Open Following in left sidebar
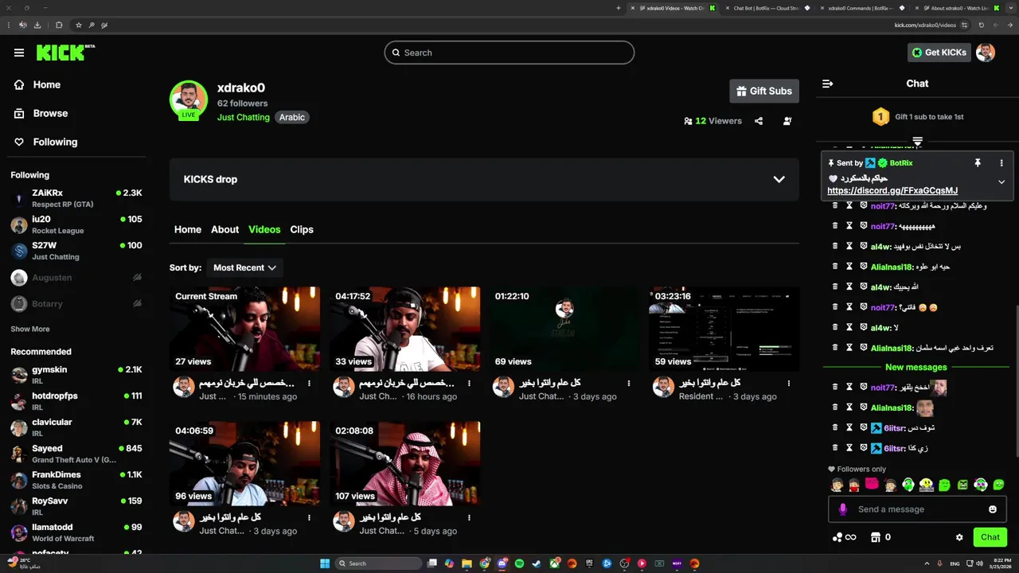Image resolution: width=1019 pixels, height=573 pixels. coord(46,142)
